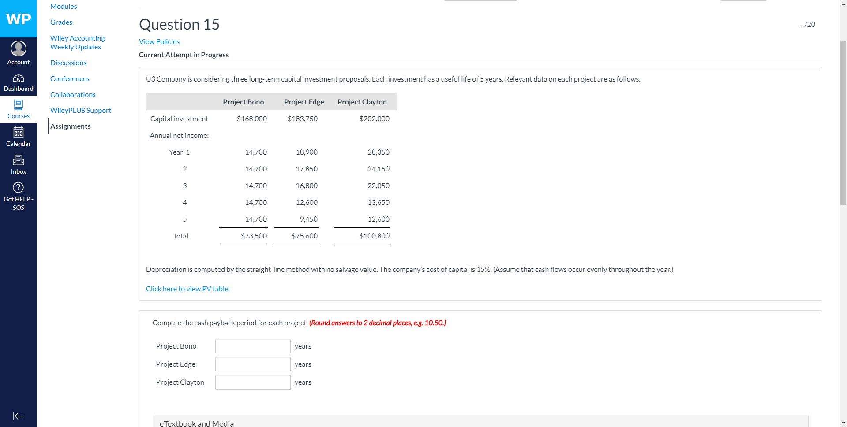
Task: Click the View Policies link
Action: pos(159,41)
